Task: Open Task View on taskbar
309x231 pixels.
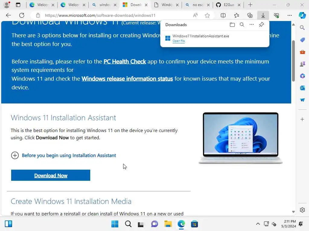Action: click(141, 224)
